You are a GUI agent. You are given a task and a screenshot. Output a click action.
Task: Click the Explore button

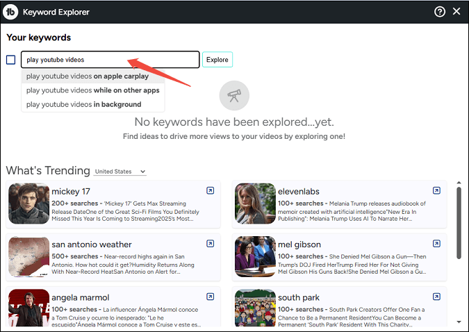tap(217, 60)
